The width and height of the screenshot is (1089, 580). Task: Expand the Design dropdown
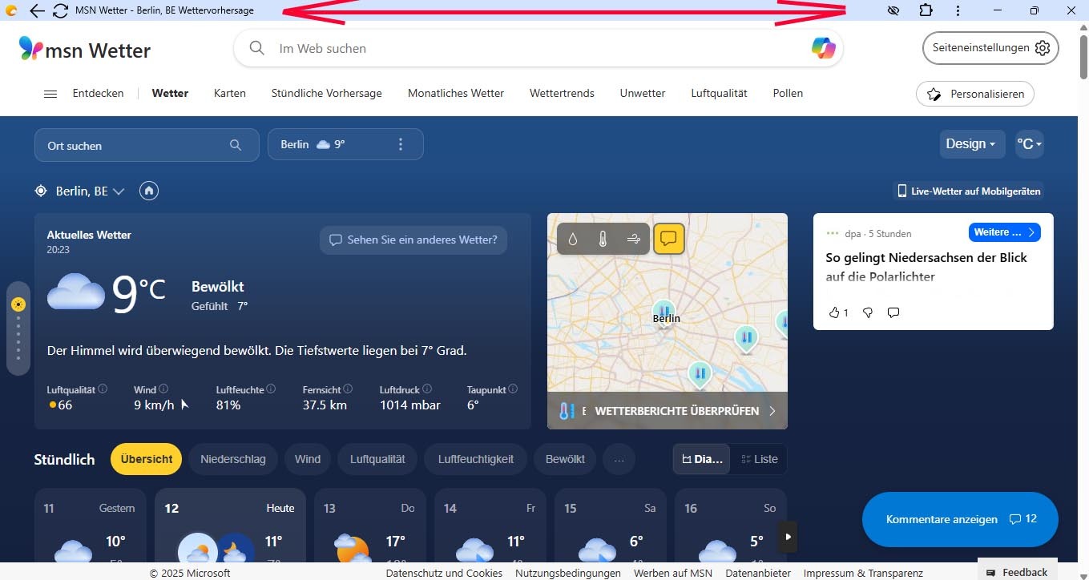click(x=970, y=144)
